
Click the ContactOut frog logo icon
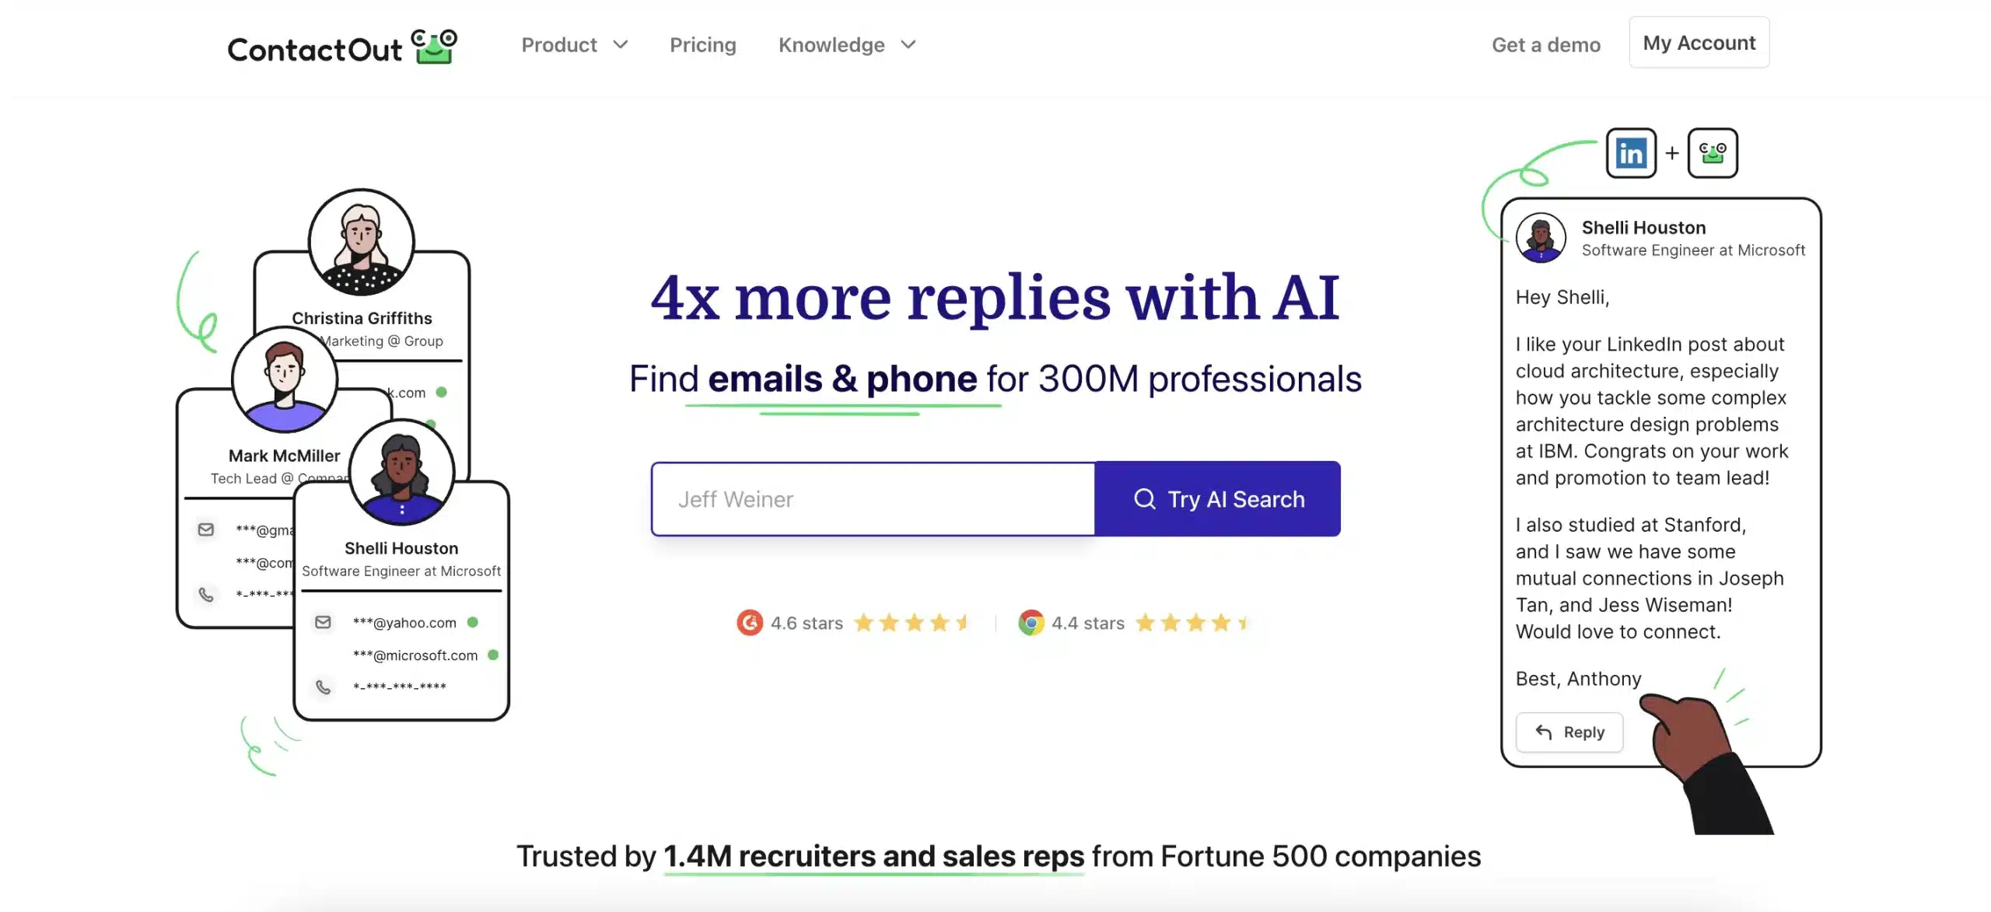click(x=434, y=47)
